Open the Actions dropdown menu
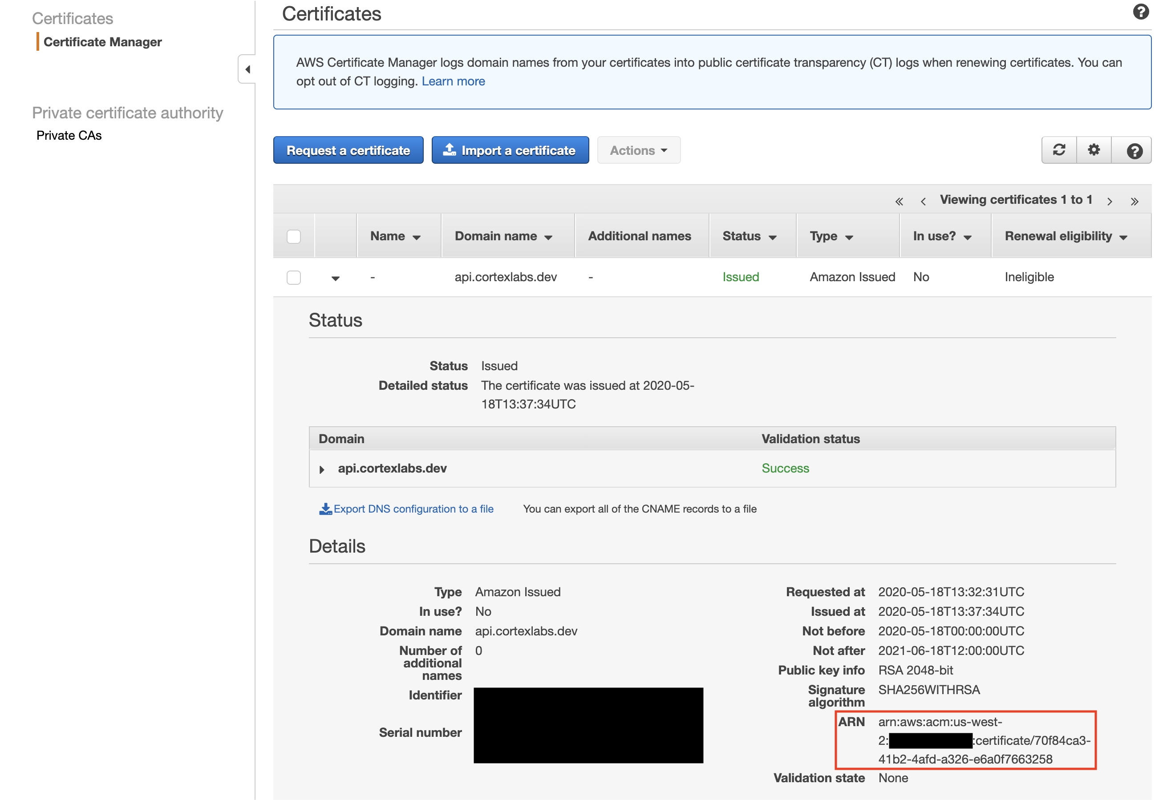Image resolution: width=1167 pixels, height=800 pixels. [x=638, y=150]
